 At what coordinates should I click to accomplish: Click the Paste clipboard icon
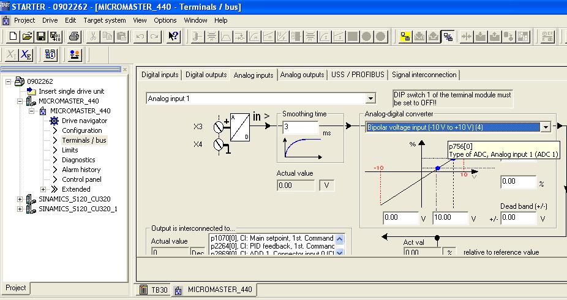coord(121,36)
